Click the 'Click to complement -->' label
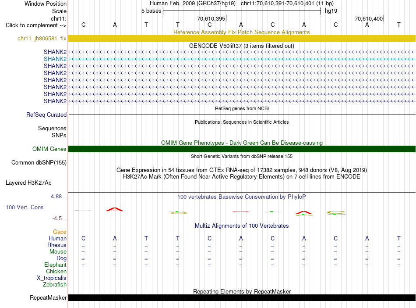The image size is (416, 308). coord(36,25)
